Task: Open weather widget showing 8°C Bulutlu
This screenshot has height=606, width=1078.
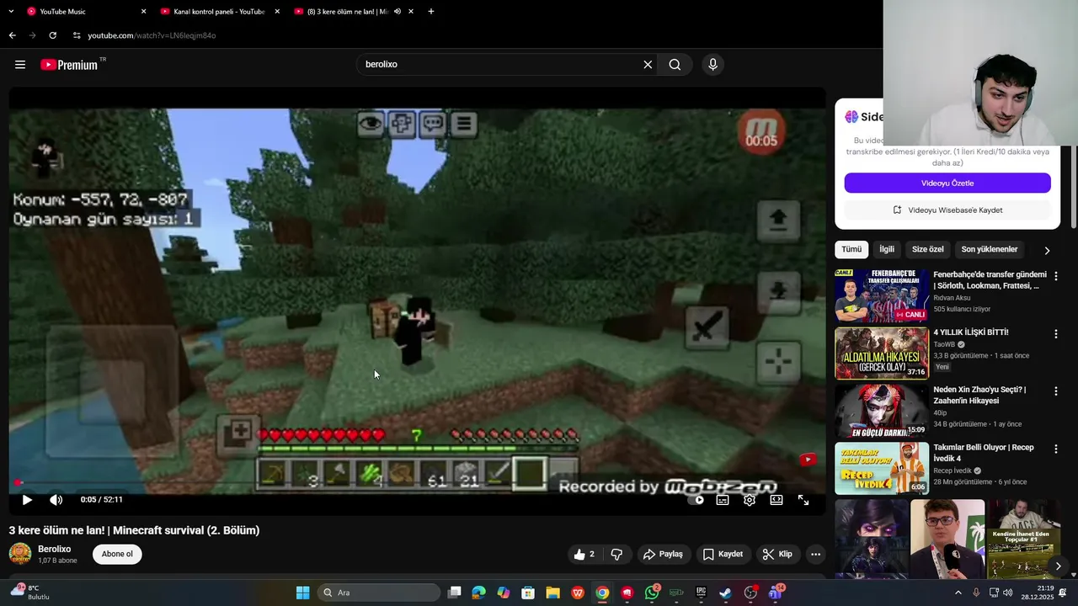Action: (30, 593)
